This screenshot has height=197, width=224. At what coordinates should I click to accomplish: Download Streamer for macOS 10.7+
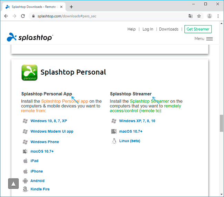131,131
